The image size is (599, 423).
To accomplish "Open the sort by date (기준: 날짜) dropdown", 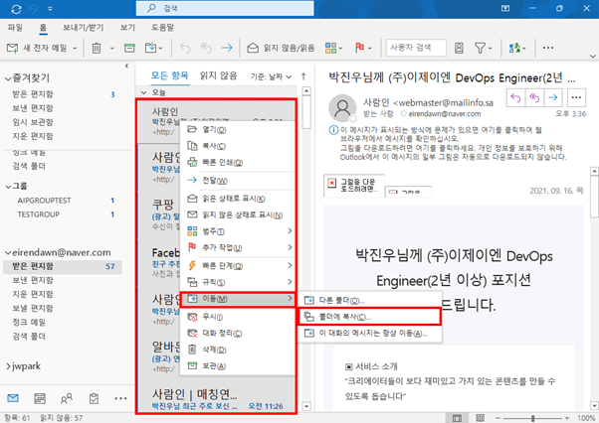I will [x=271, y=77].
